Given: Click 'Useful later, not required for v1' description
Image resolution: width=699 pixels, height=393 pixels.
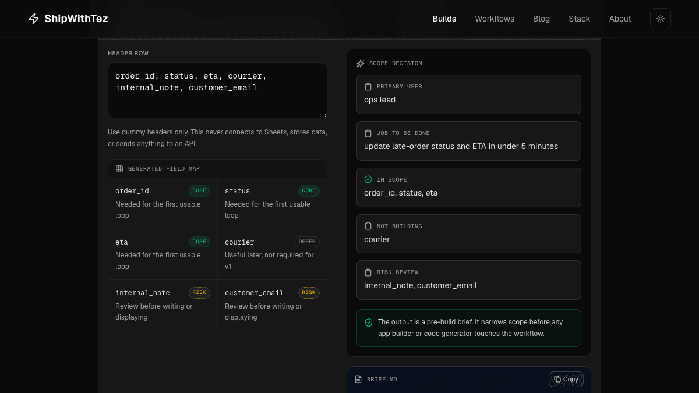Looking at the screenshot, I should click(269, 261).
